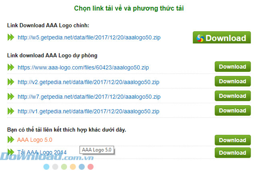Open the Tải AAA Logo 2014 link
The height and width of the screenshot is (173, 261).
pos(42,152)
